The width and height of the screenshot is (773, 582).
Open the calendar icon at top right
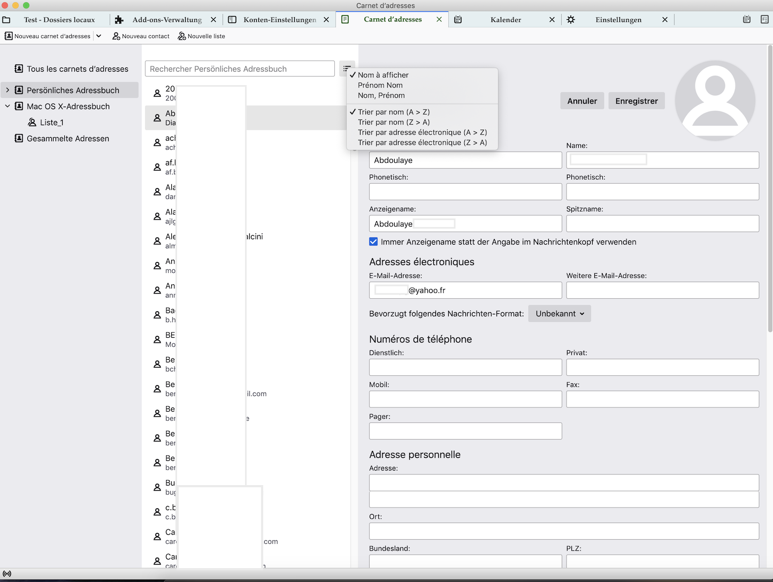[747, 19]
